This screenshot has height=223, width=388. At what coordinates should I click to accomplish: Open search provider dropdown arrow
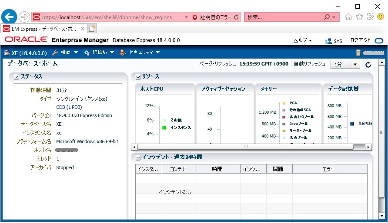pos(334,17)
